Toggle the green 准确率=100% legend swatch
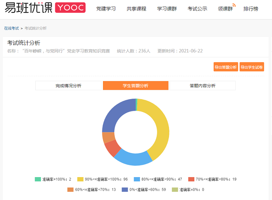This screenshot has width=272, height=200. (x=38, y=179)
